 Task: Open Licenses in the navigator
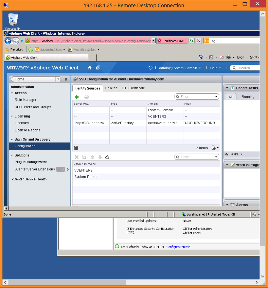click(x=22, y=123)
